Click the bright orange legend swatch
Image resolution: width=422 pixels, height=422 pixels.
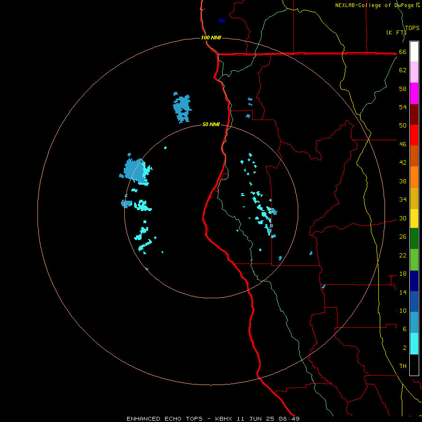(x=414, y=177)
